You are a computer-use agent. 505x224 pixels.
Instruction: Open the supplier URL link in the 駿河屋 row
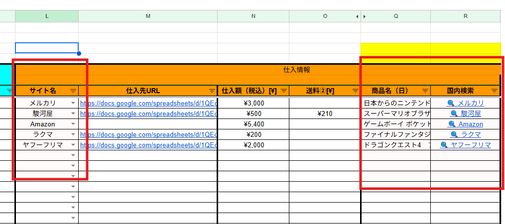coord(148,113)
